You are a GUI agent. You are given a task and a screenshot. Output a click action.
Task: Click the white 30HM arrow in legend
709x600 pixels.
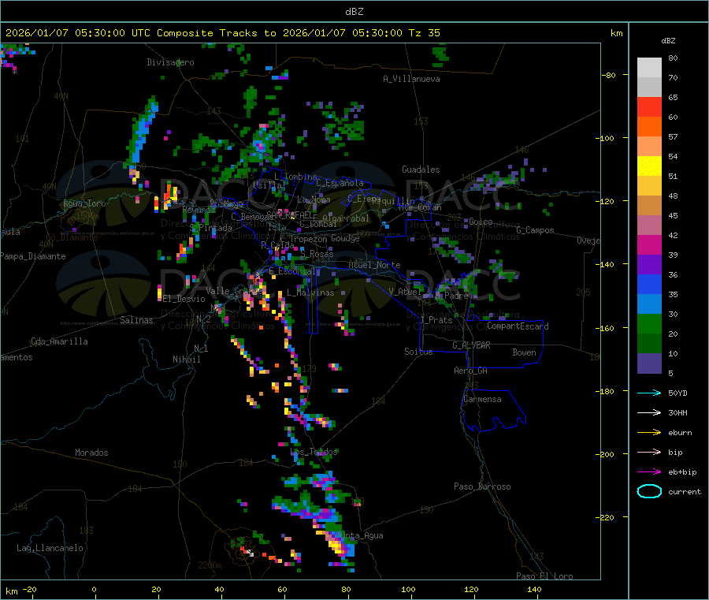[649, 412]
